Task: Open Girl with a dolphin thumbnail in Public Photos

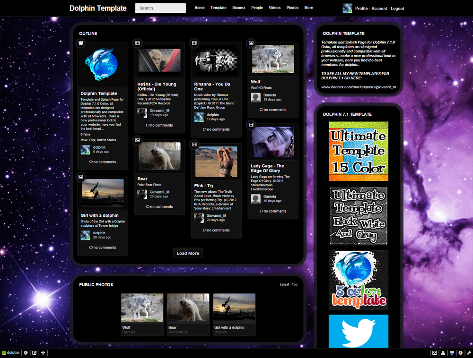Action: click(x=235, y=308)
